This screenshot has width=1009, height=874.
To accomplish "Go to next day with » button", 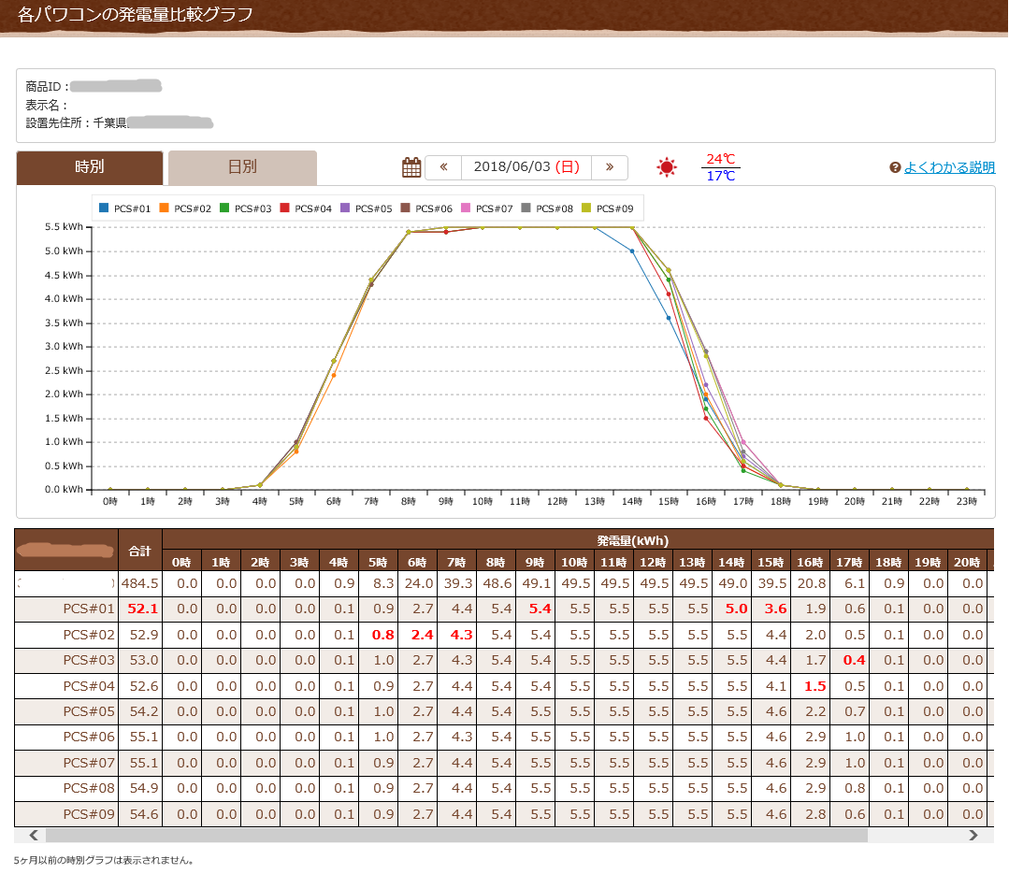I will coord(610,167).
